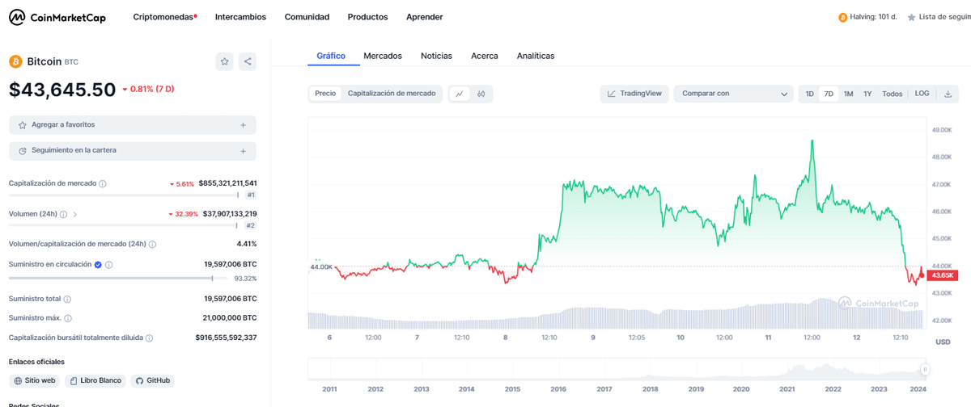
Task: Expand Agregar a favoritos plus
Action: tap(243, 125)
